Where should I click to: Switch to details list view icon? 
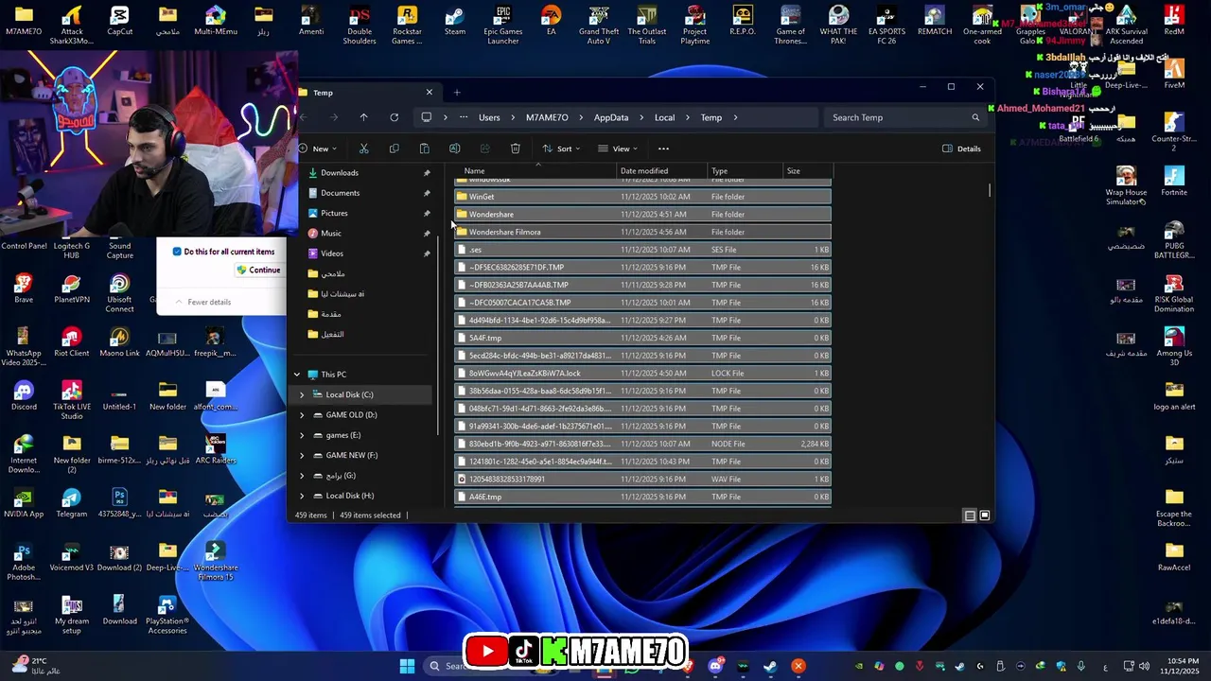[970, 515]
